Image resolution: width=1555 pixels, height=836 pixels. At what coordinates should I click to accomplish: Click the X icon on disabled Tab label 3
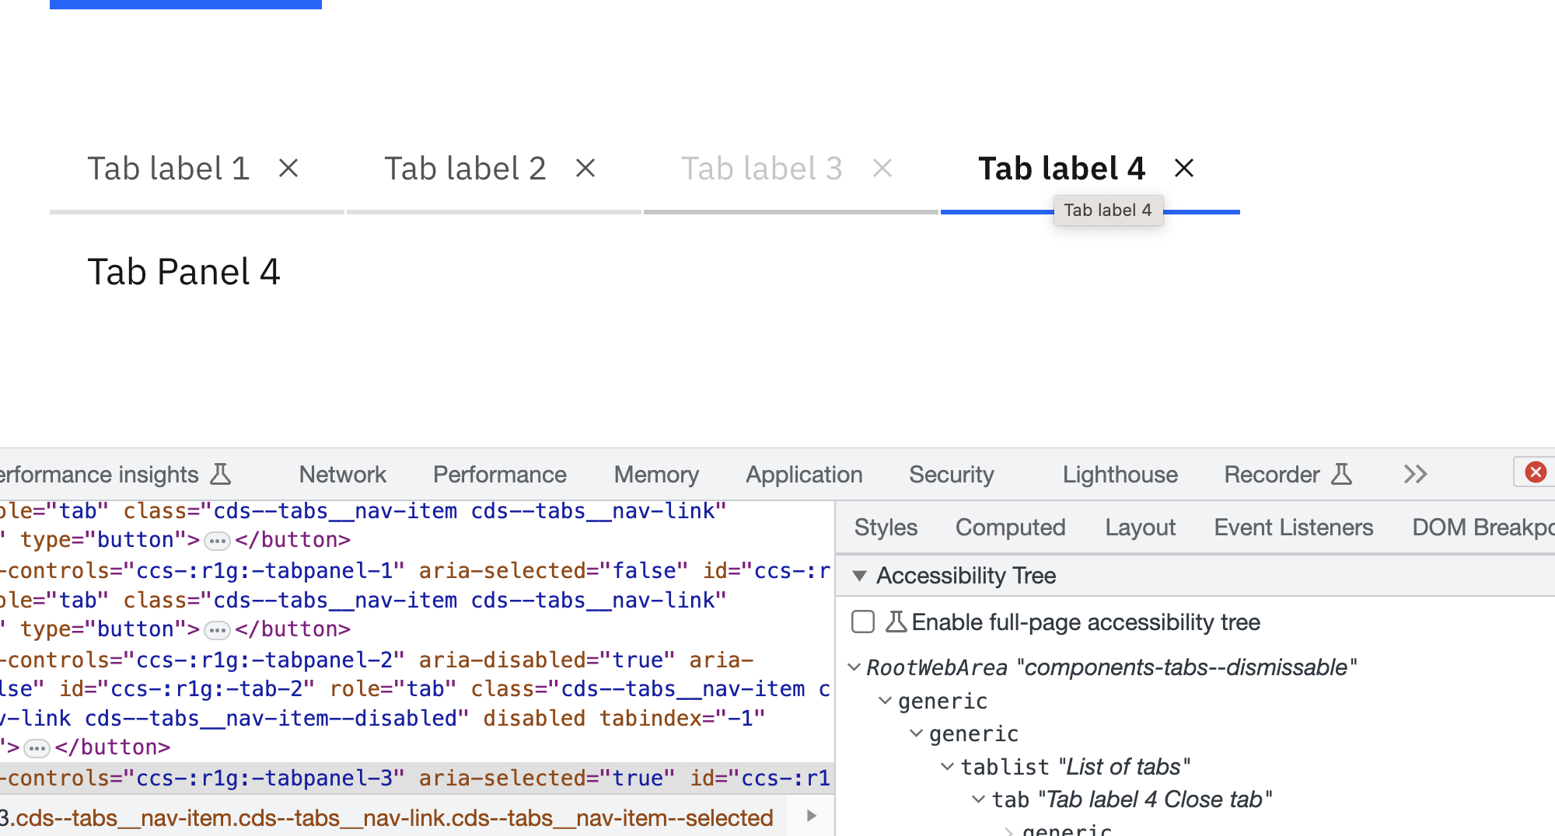click(x=882, y=168)
